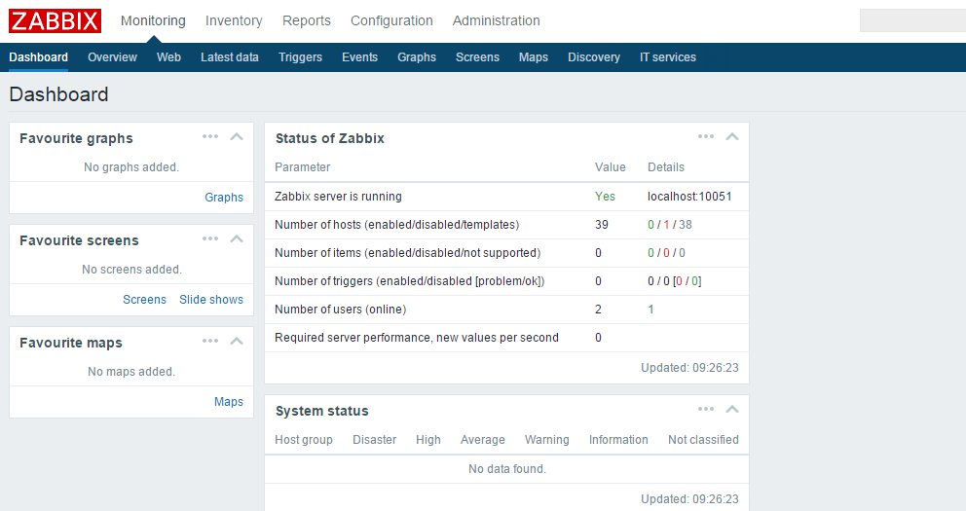
Task: Click the top search input field
Action: [912, 21]
